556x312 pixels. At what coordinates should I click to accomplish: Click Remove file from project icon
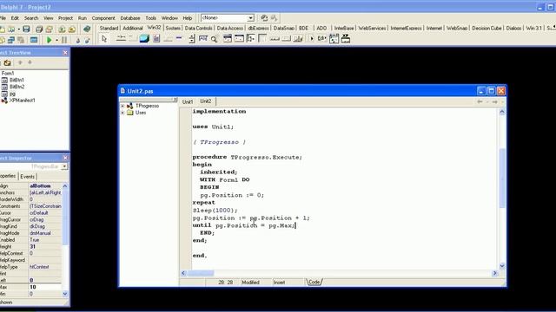(71, 29)
